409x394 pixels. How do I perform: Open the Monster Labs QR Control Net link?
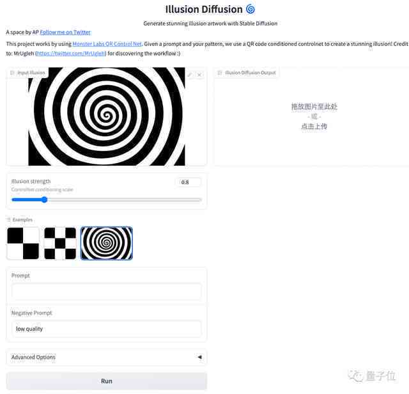(x=107, y=44)
